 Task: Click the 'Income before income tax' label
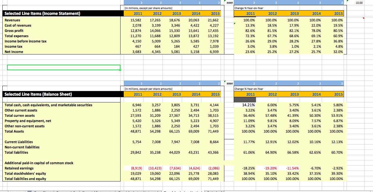coord(26,41)
